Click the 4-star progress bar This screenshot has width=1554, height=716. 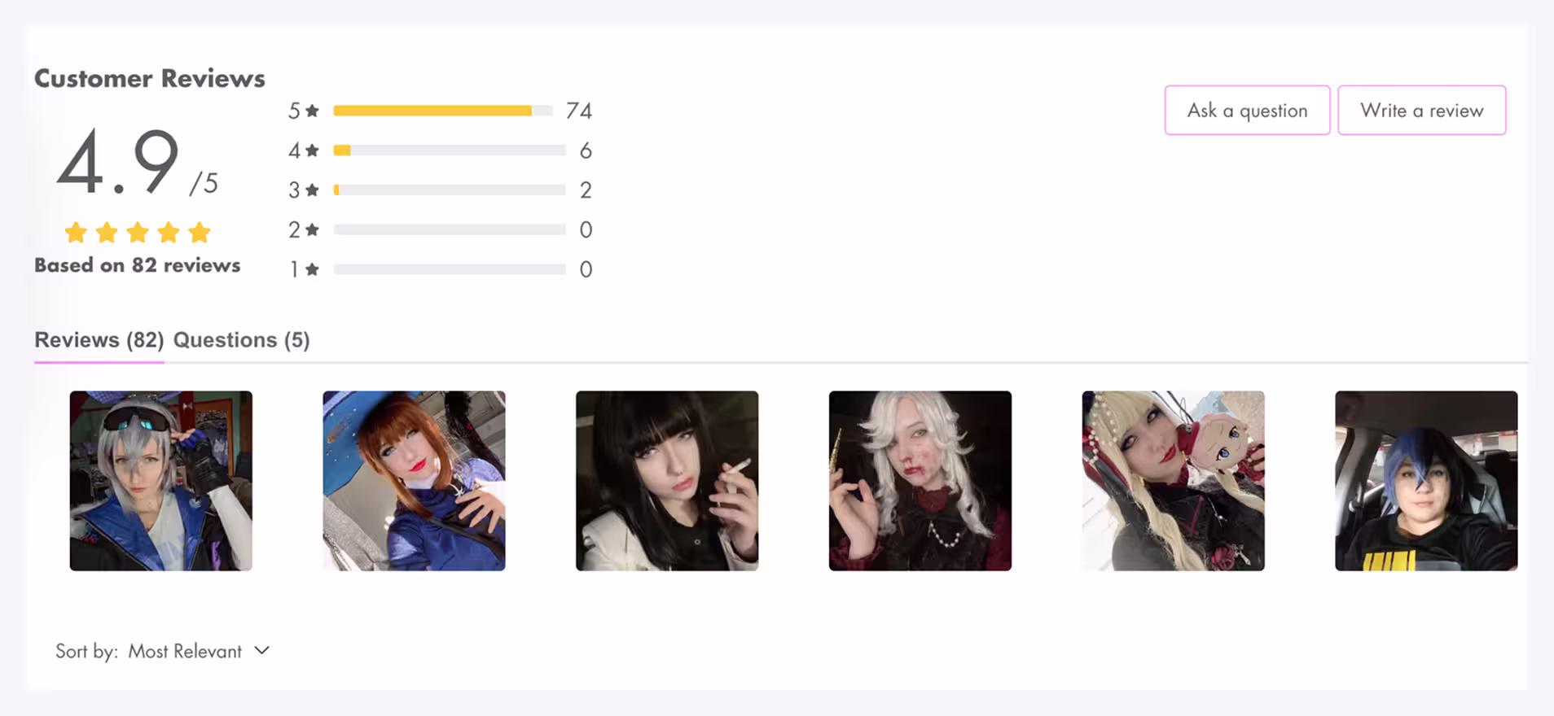tap(450, 151)
